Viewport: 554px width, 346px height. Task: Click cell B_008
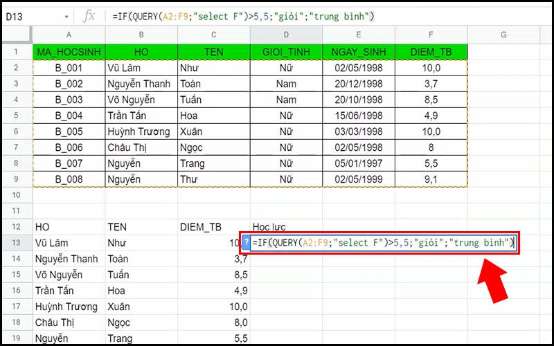coord(69,179)
